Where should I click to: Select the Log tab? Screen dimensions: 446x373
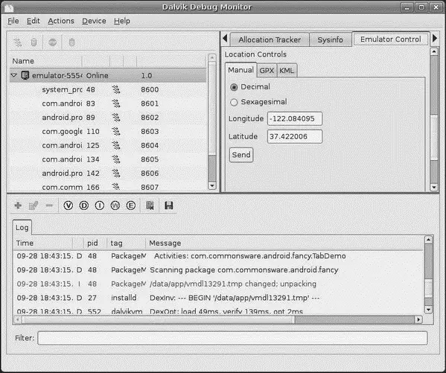(x=22, y=228)
